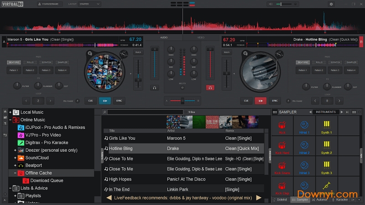Trigger the Kick Snare sampler pad
Image resolution: width=365 pixels, height=205 pixels.
pyautogui.click(x=282, y=166)
